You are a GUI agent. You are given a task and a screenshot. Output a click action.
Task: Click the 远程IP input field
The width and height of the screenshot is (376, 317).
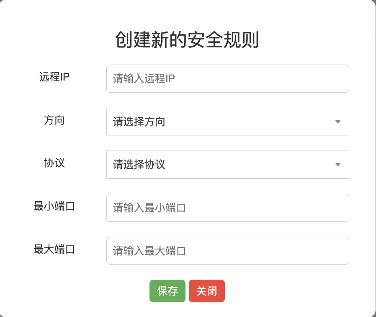[x=227, y=78]
